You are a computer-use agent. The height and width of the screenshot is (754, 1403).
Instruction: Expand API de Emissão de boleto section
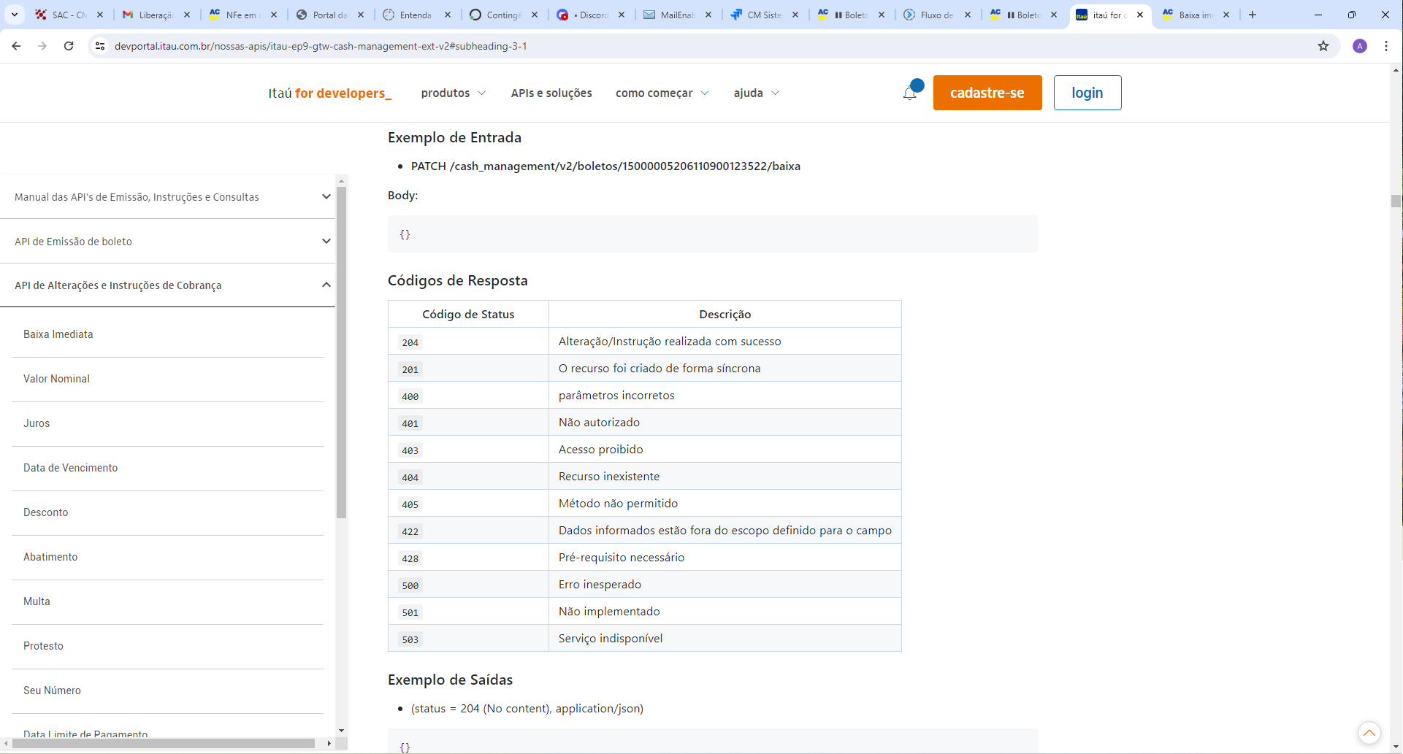pos(168,242)
